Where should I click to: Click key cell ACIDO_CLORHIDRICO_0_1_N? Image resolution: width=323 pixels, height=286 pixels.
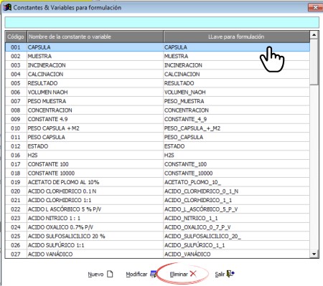click(236, 191)
